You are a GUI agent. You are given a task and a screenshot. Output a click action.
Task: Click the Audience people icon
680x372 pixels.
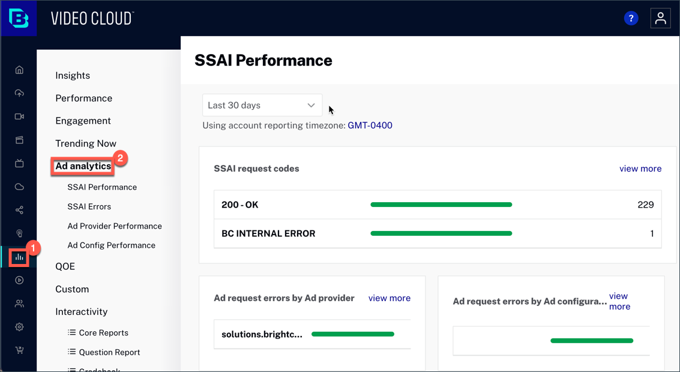19,303
